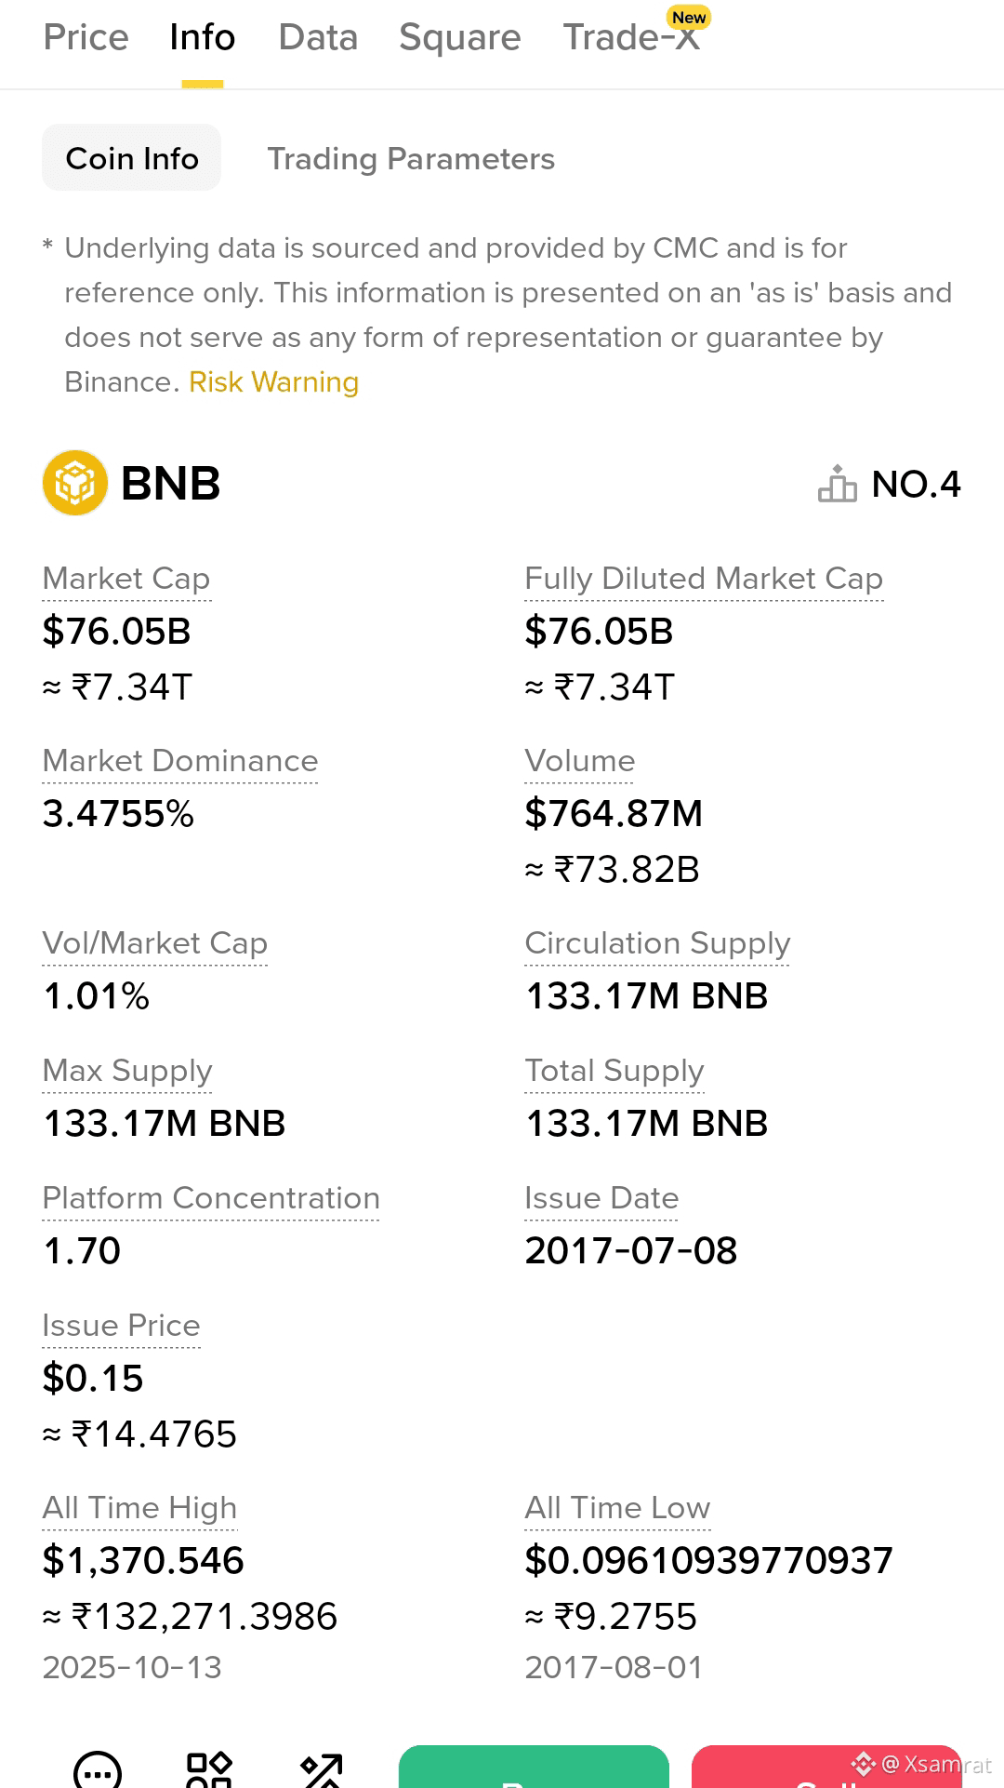The image size is (1004, 1788).
Task: Show Platform Concentration tooltip
Action: (211, 1198)
